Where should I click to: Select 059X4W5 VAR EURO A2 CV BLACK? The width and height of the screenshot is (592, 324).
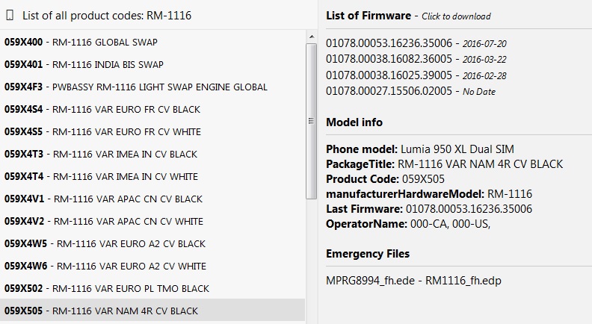(152, 243)
